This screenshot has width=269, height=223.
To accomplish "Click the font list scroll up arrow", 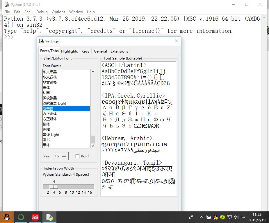I will pos(93,72).
